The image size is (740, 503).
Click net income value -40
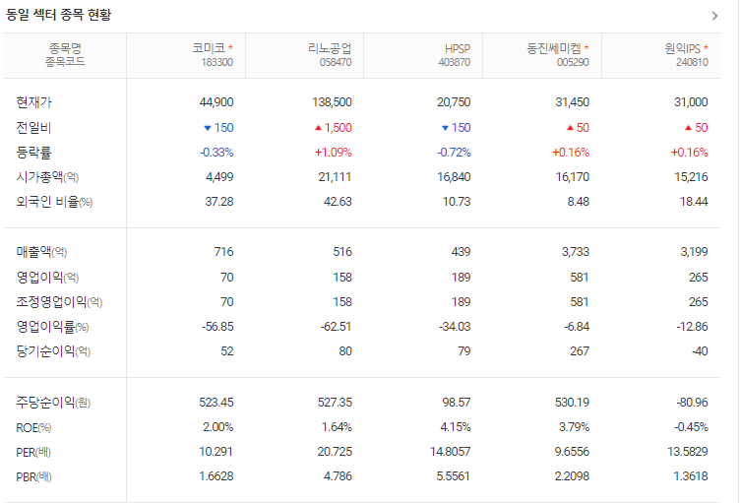tap(699, 351)
